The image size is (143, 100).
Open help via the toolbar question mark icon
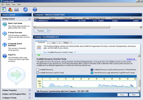click(35, 9)
